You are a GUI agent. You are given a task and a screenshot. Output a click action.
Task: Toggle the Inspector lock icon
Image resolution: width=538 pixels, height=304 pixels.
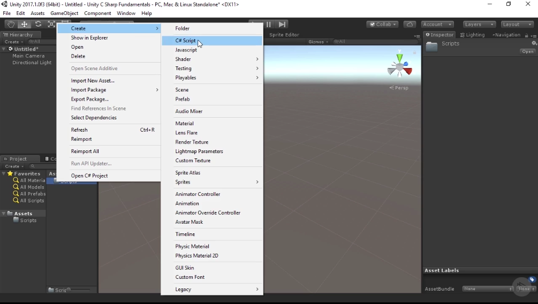tap(526, 35)
